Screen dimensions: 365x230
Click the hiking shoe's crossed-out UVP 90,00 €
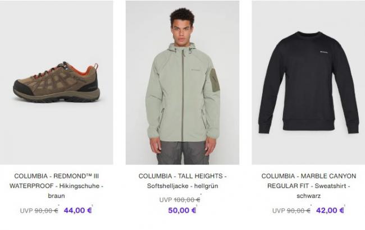pos(47,211)
